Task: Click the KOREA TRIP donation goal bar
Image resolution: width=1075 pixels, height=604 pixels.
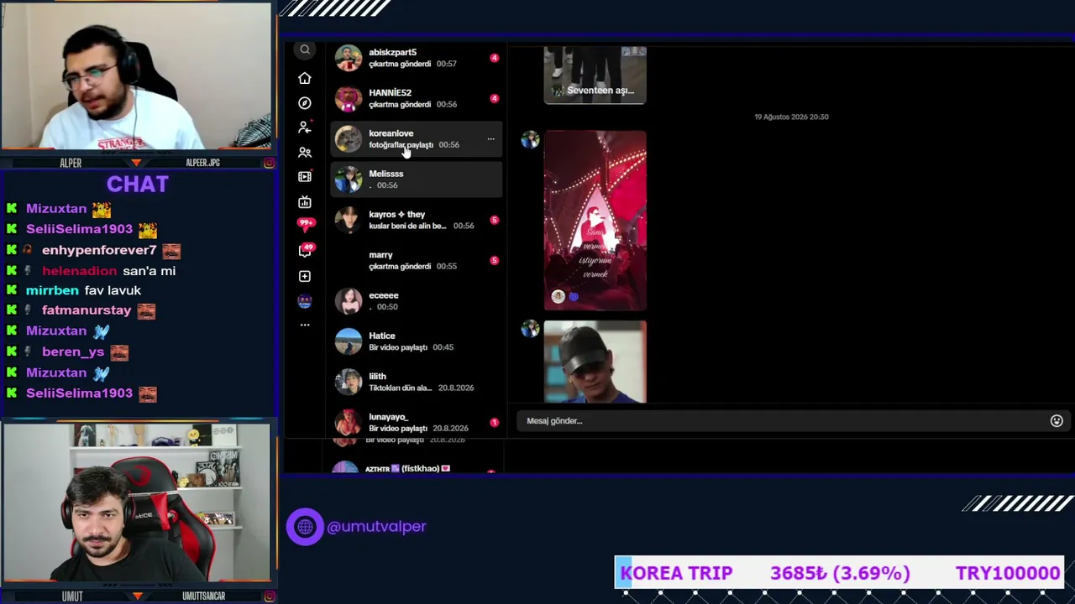Action: tap(839, 573)
